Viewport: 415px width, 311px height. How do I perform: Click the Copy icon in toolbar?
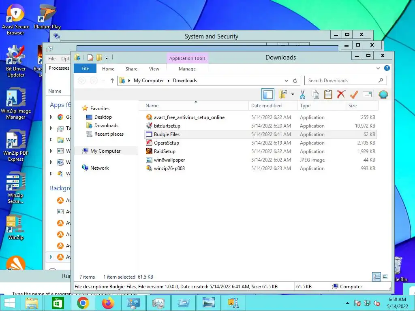(x=315, y=94)
